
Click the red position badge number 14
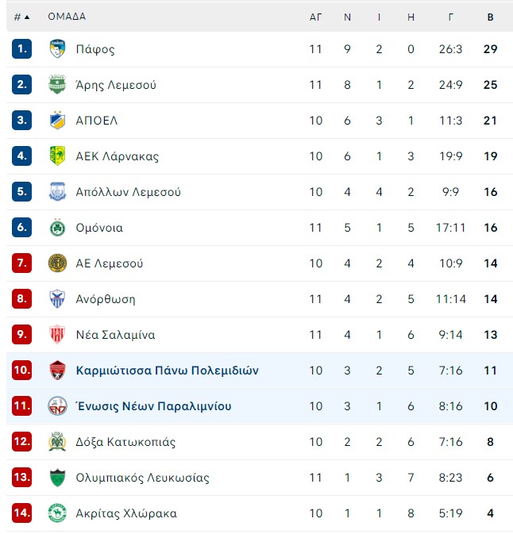tap(21, 513)
